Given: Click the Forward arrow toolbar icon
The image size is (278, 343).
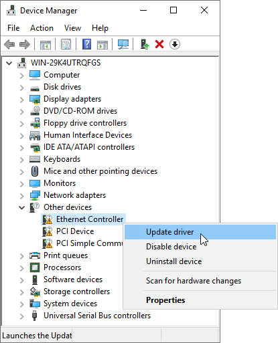Looking at the screenshot, I should (x=25, y=44).
